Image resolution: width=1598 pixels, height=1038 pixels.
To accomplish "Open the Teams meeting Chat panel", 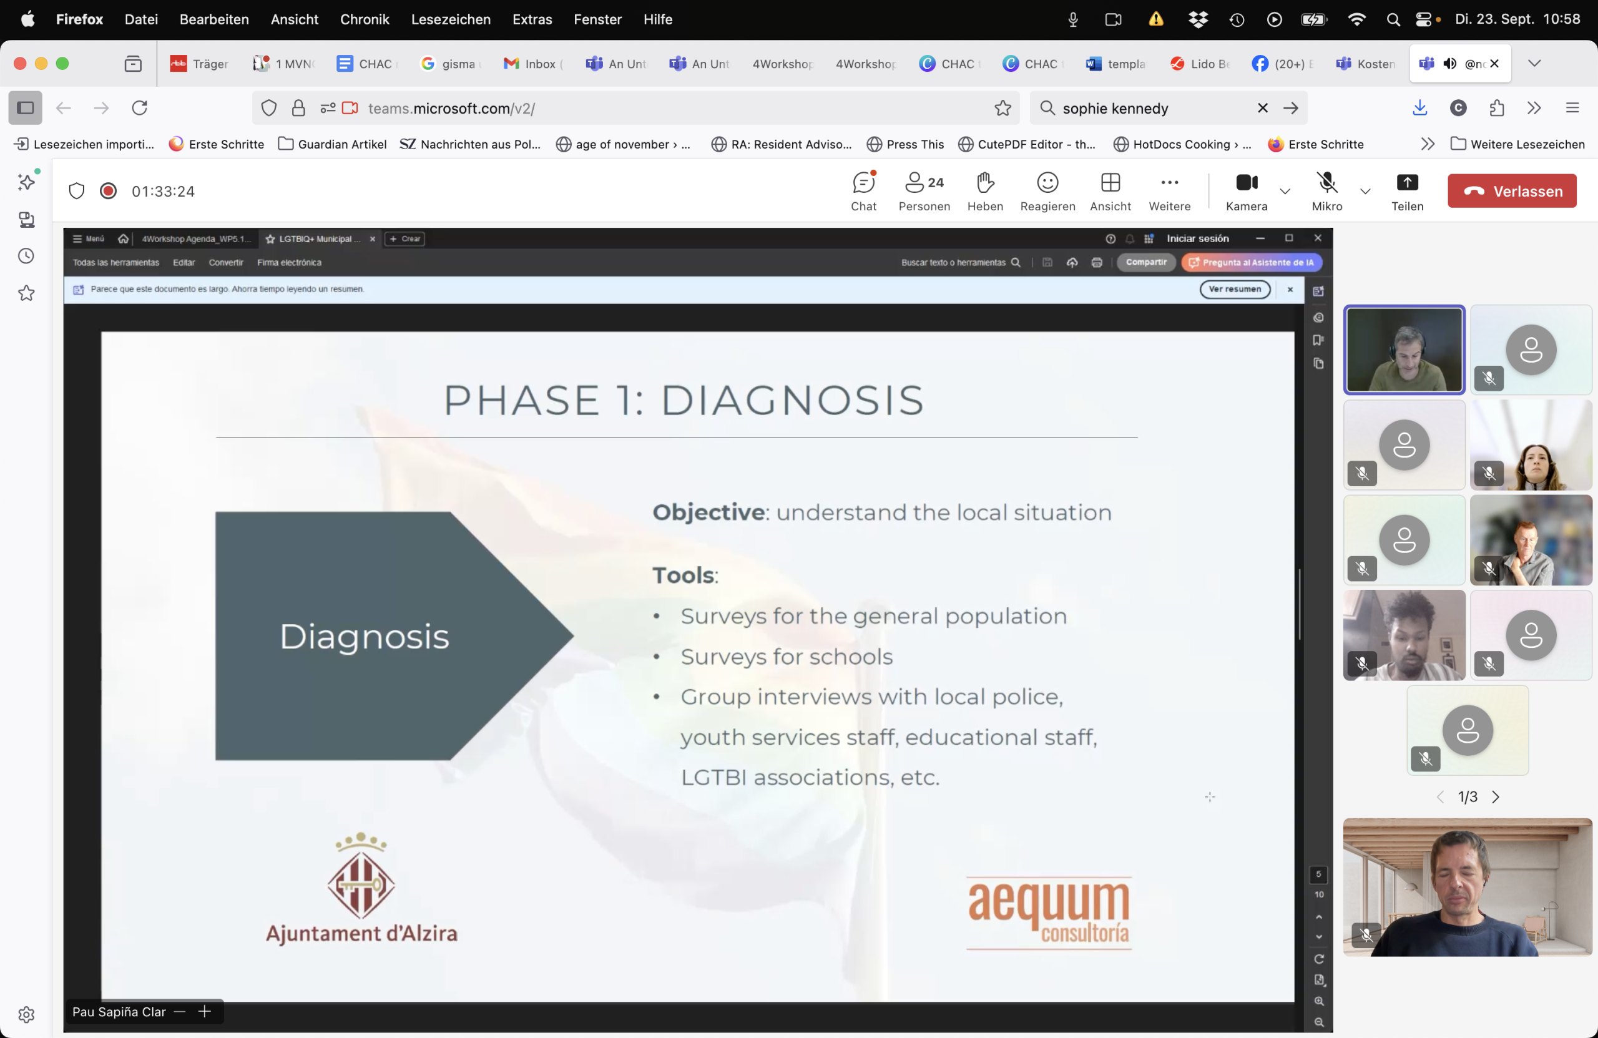I will 863,190.
